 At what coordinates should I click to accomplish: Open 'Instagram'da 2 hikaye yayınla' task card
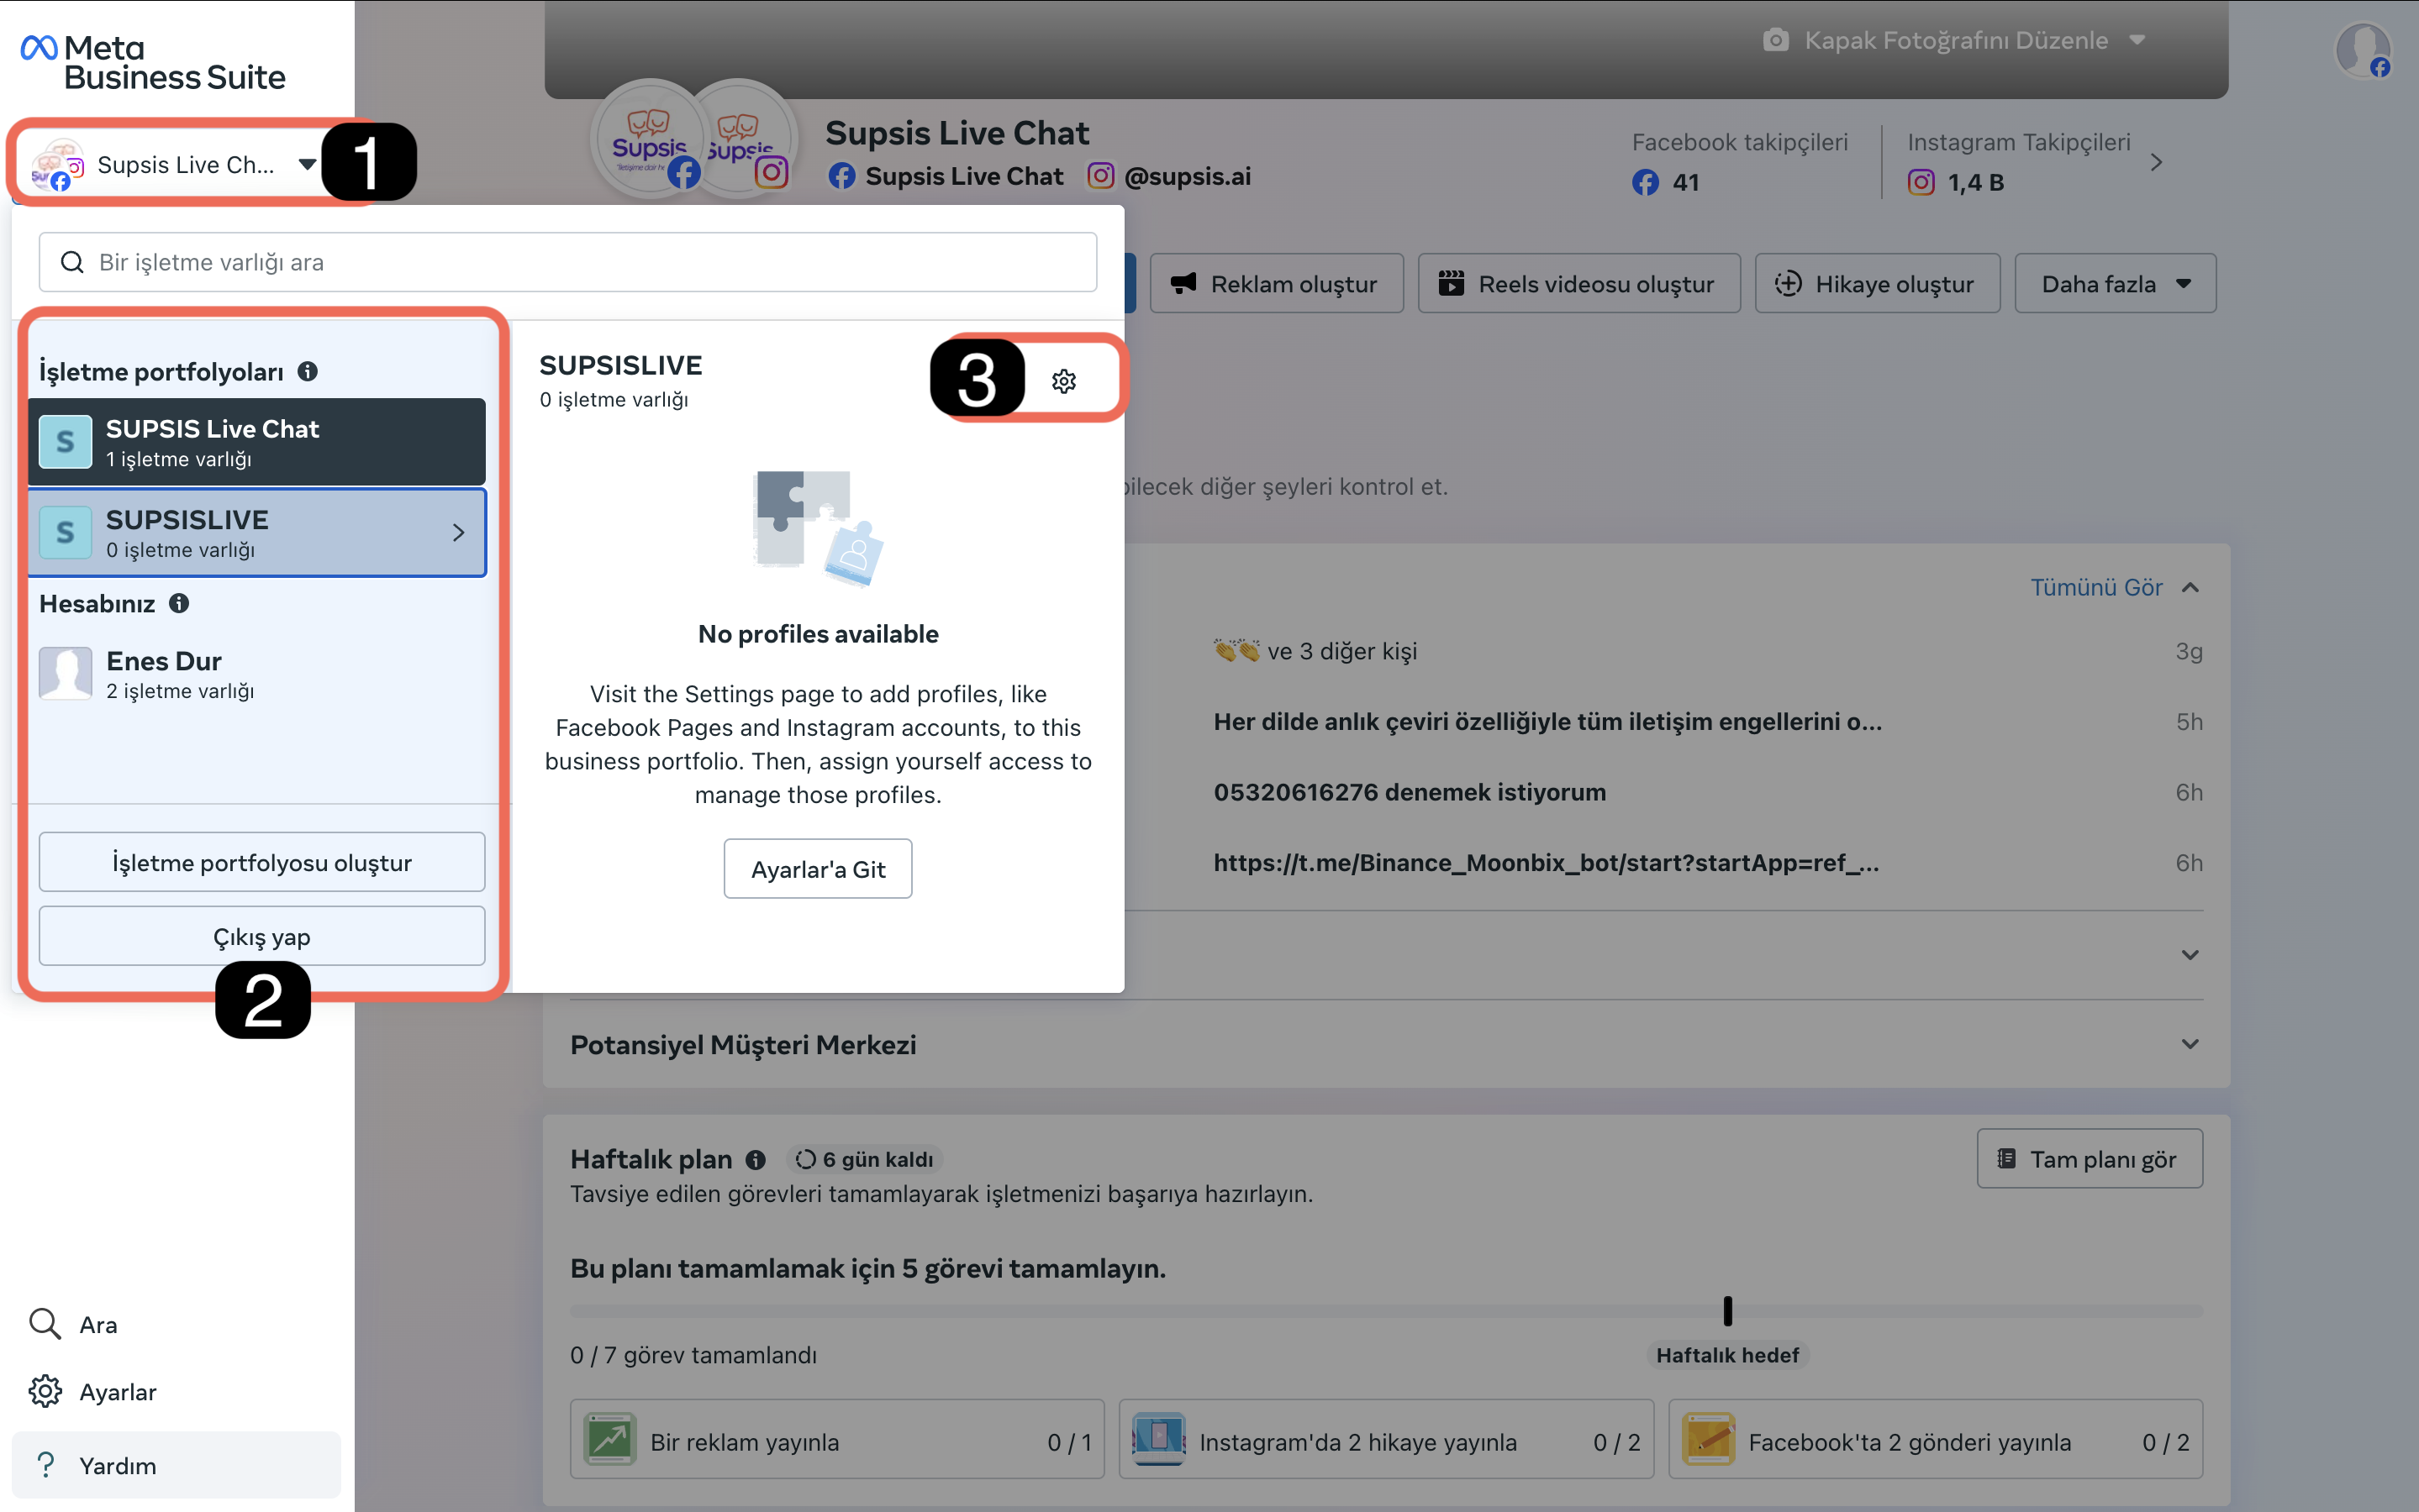(x=1385, y=1439)
